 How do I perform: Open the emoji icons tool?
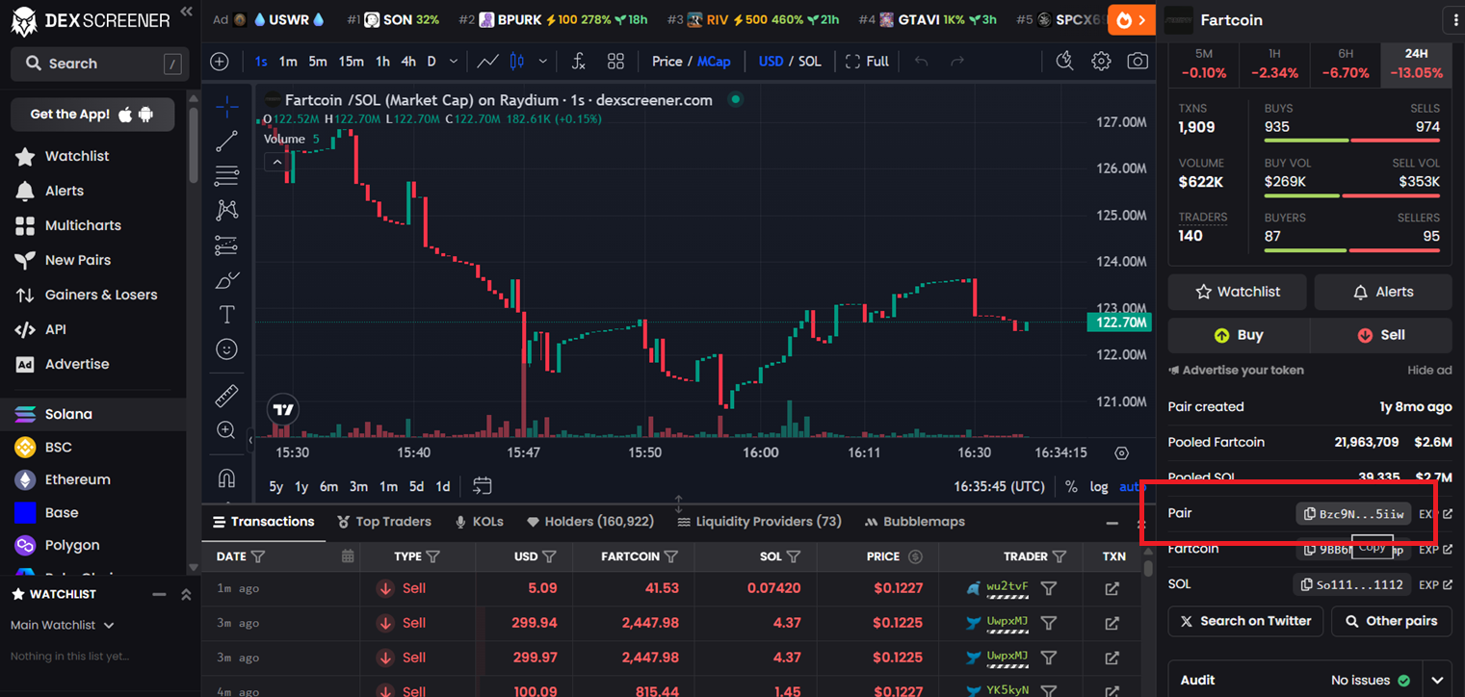[x=227, y=349]
